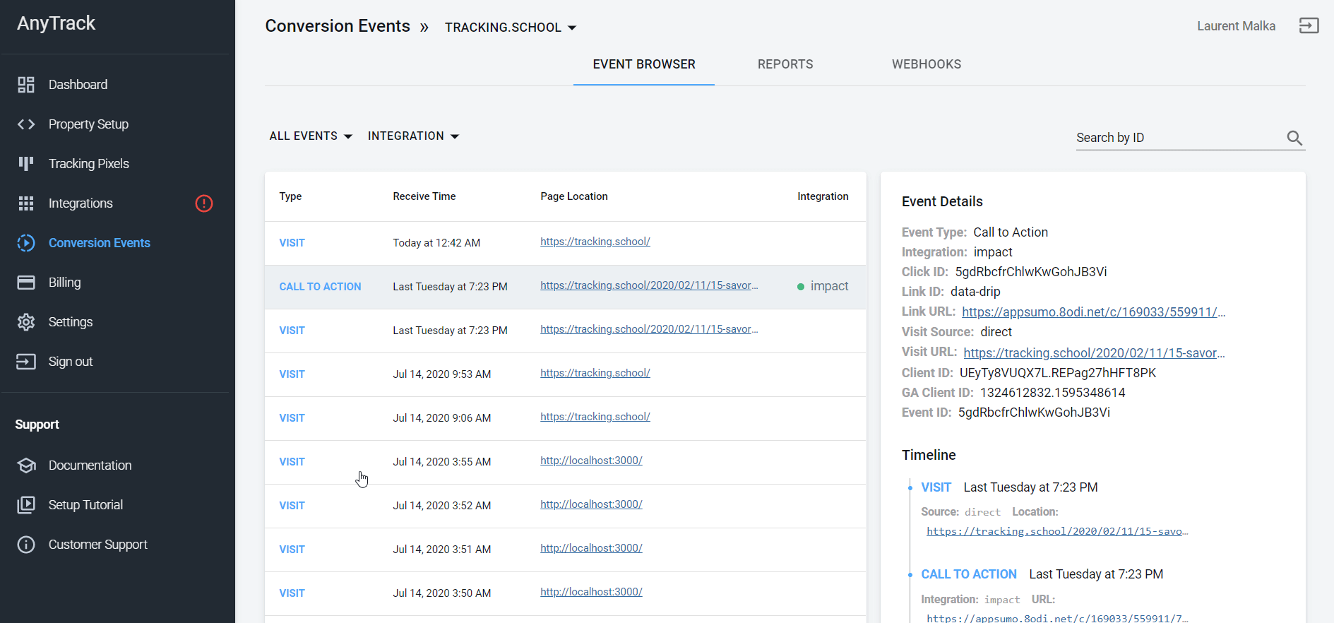
Task: Open localhost link in 3:52 AM row
Action: pyautogui.click(x=591, y=504)
